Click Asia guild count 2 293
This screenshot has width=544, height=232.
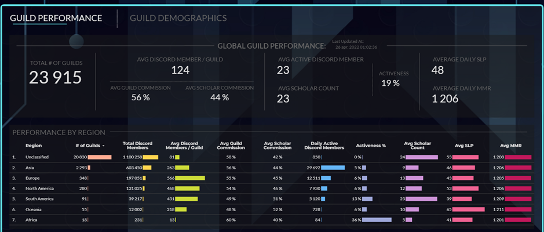coord(82,168)
